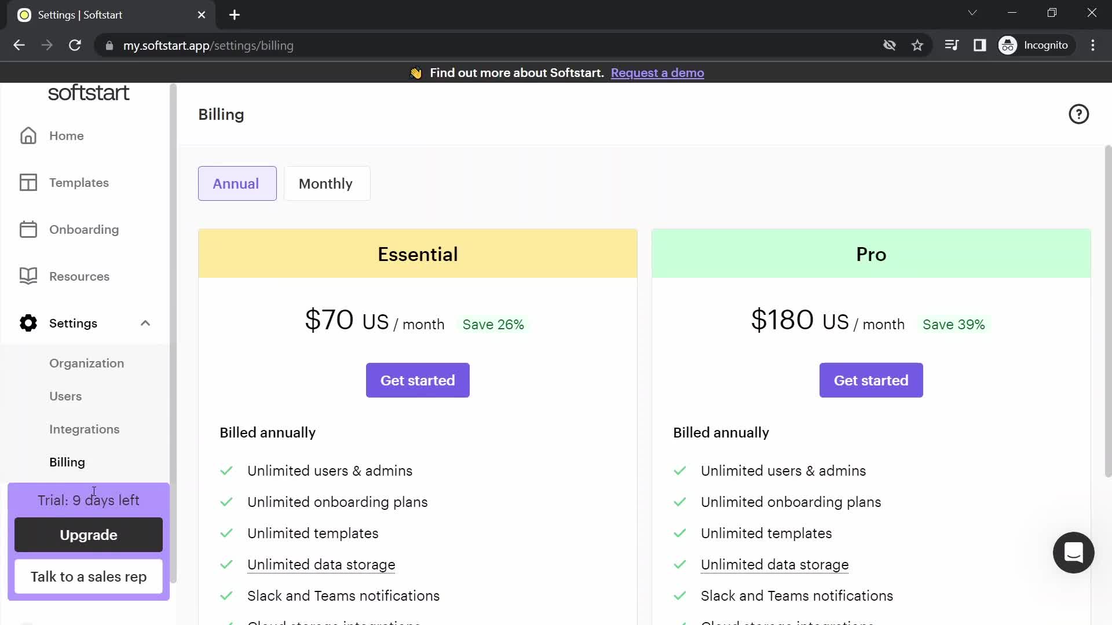
Task: Open a new browser tab
Action: click(x=235, y=15)
